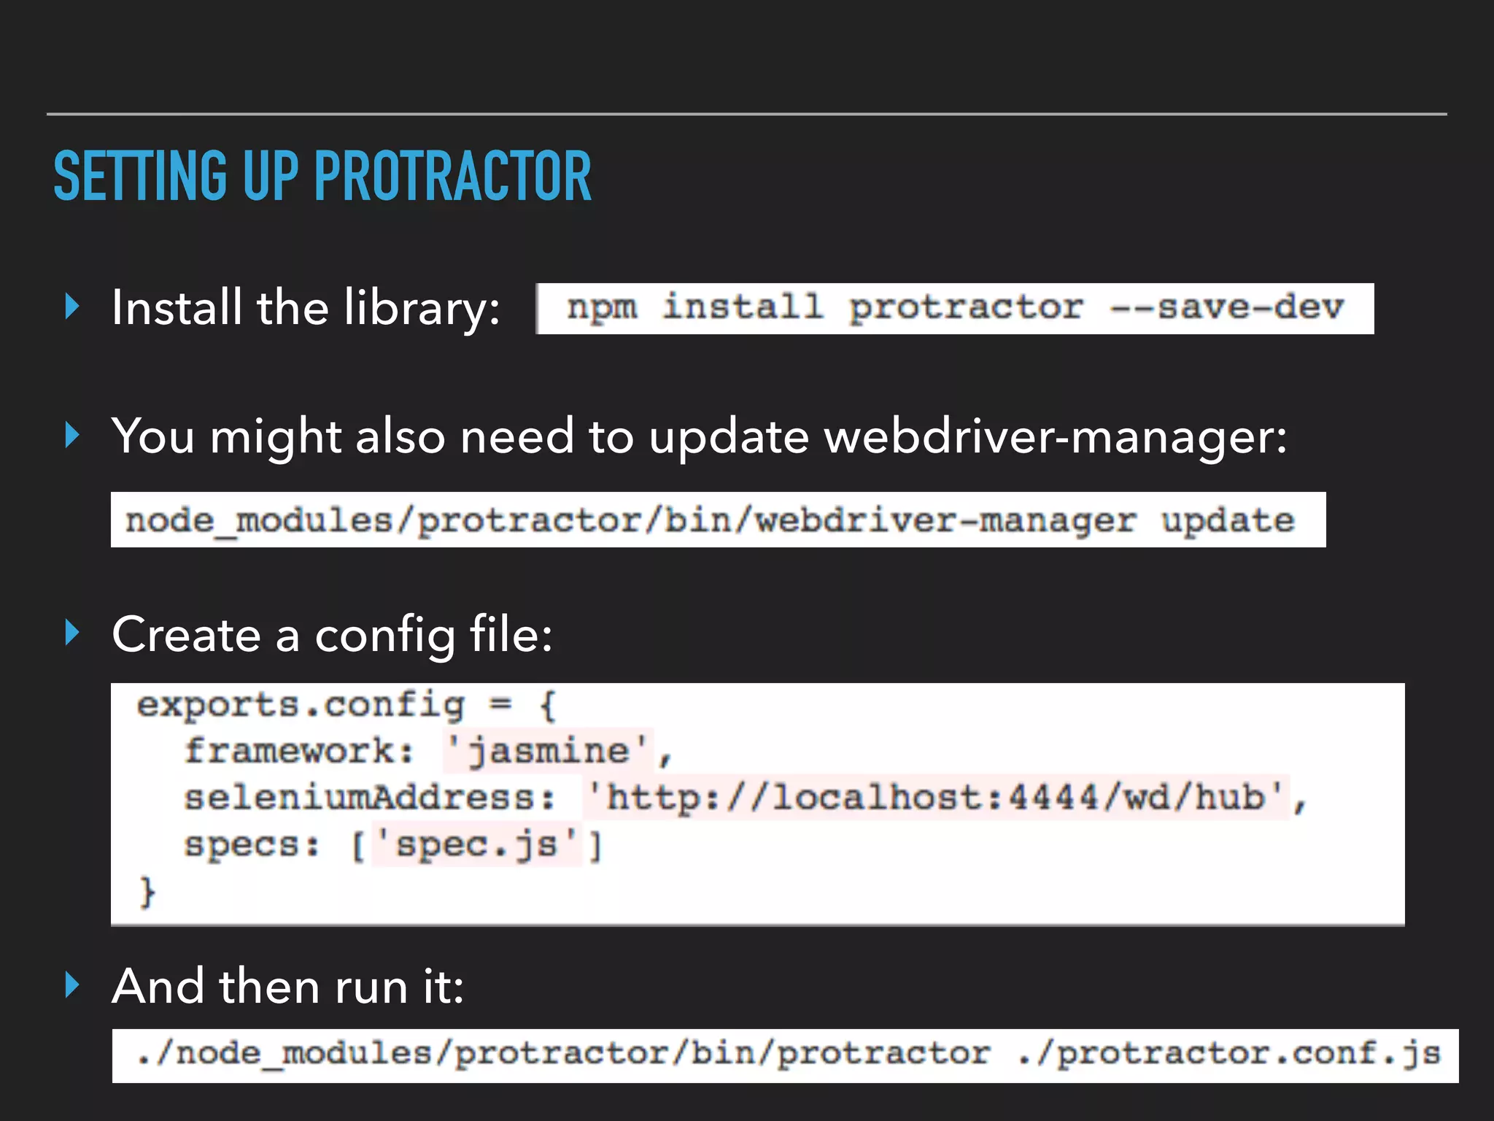The width and height of the screenshot is (1494, 1121).
Task: Click the Create a config file text
Action: tap(332, 633)
